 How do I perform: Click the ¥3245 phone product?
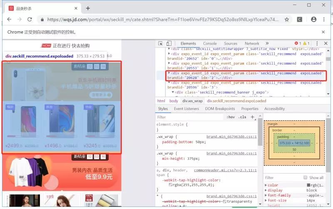100,126
